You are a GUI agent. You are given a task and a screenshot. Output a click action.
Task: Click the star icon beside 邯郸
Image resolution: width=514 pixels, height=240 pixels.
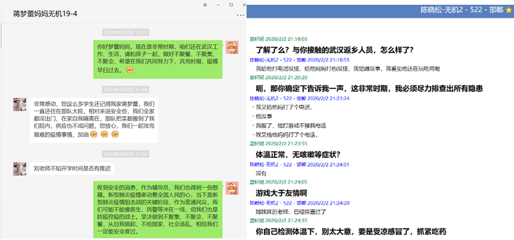(509, 11)
